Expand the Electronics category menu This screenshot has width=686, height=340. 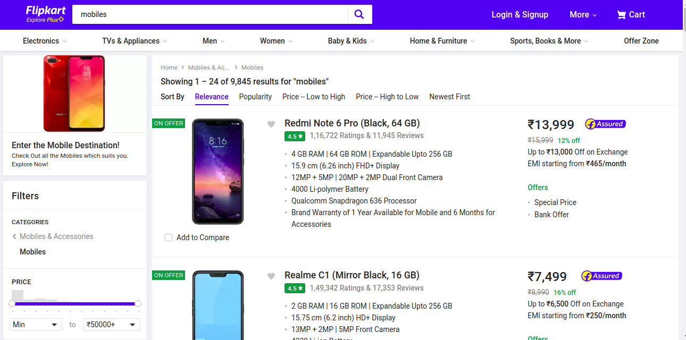pyautogui.click(x=45, y=41)
